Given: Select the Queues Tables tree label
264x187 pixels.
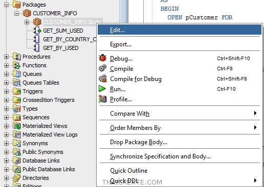Looking at the screenshot, I should click(41, 83).
